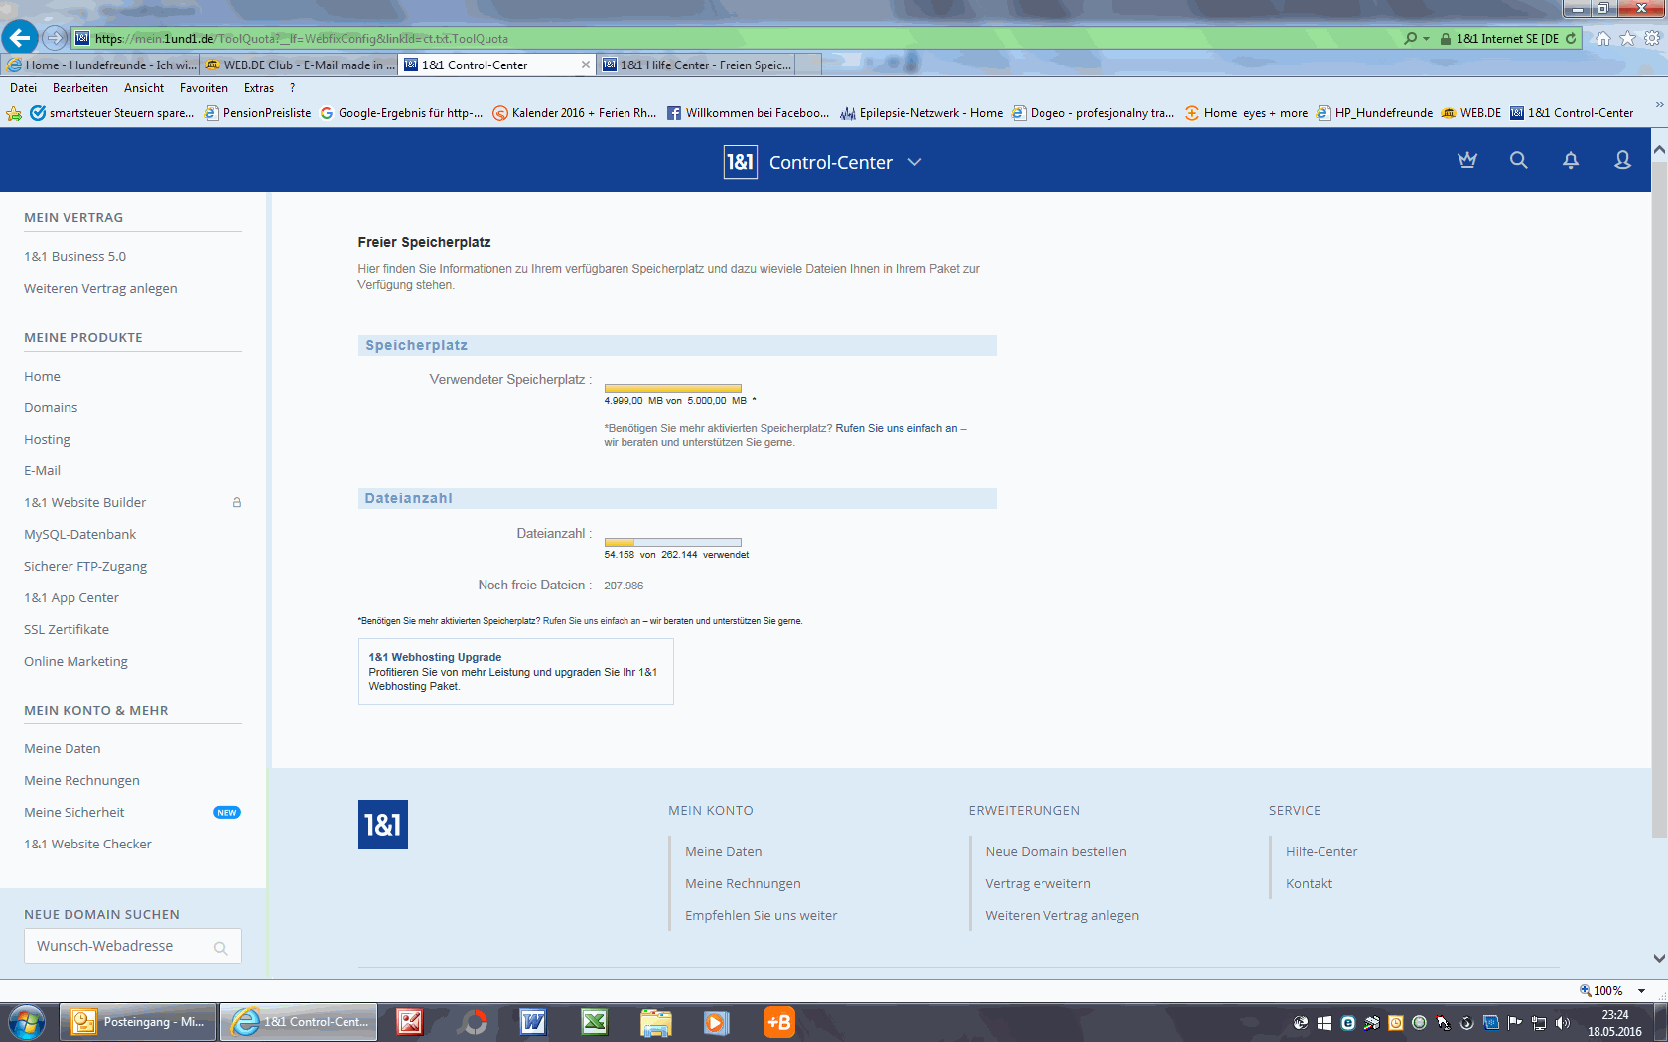1668x1042 pixels.
Task: Click the 1&1 Webhosting Upgrade box
Action: coord(515,671)
